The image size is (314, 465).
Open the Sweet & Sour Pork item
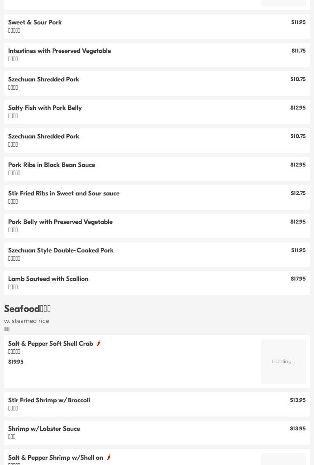[35, 22]
